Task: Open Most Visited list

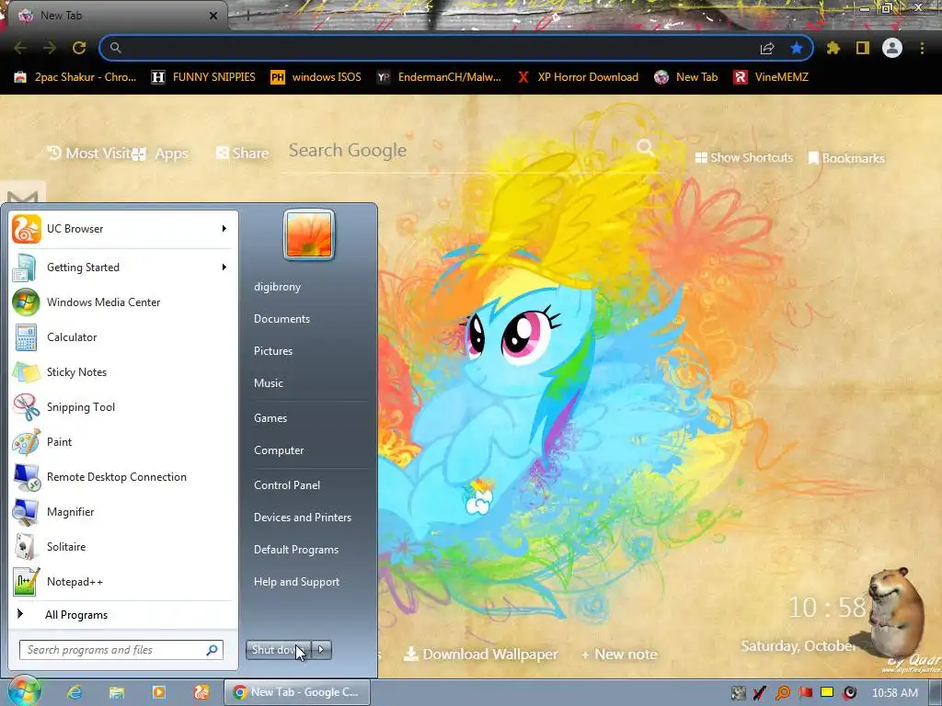Action: pos(89,154)
